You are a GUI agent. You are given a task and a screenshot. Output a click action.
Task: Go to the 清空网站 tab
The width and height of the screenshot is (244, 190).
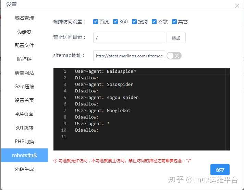tap(24, 73)
